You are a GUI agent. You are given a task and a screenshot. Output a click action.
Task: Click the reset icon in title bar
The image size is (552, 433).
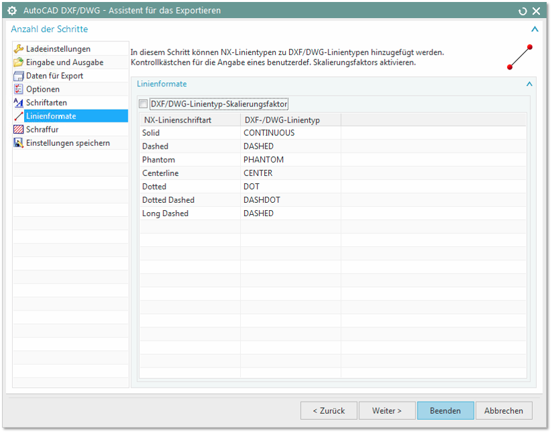point(523,11)
